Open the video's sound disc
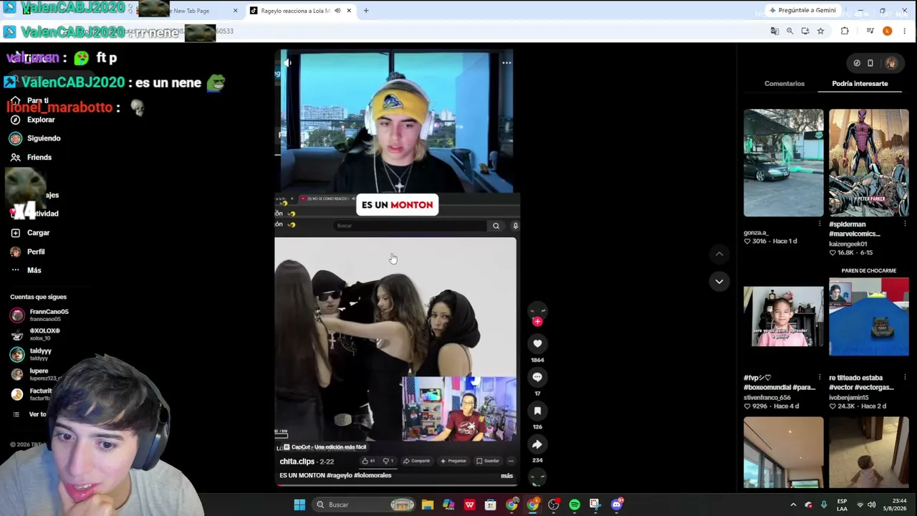Viewport: 917px width, 516px height. [x=537, y=477]
